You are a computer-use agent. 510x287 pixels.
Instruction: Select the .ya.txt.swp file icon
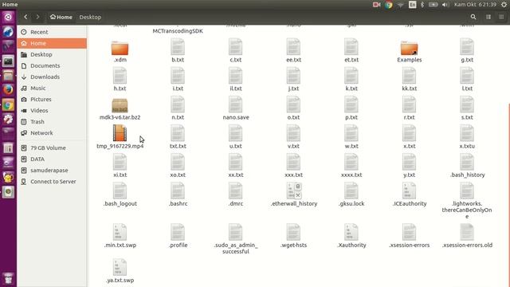click(x=120, y=267)
